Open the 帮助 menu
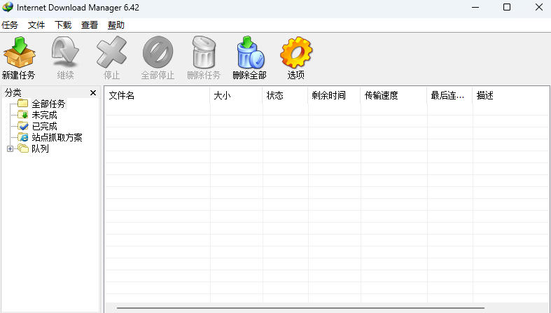 coord(116,25)
